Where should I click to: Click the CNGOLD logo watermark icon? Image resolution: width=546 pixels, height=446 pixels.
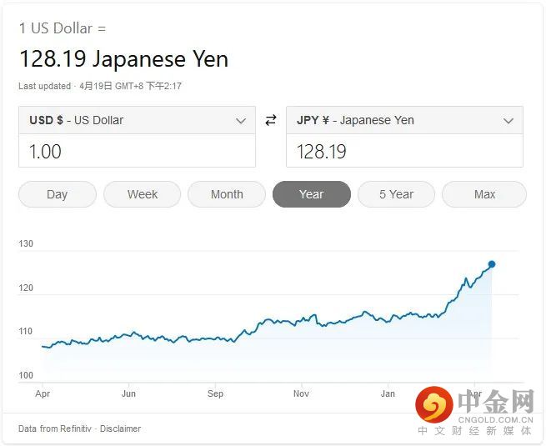tap(433, 404)
